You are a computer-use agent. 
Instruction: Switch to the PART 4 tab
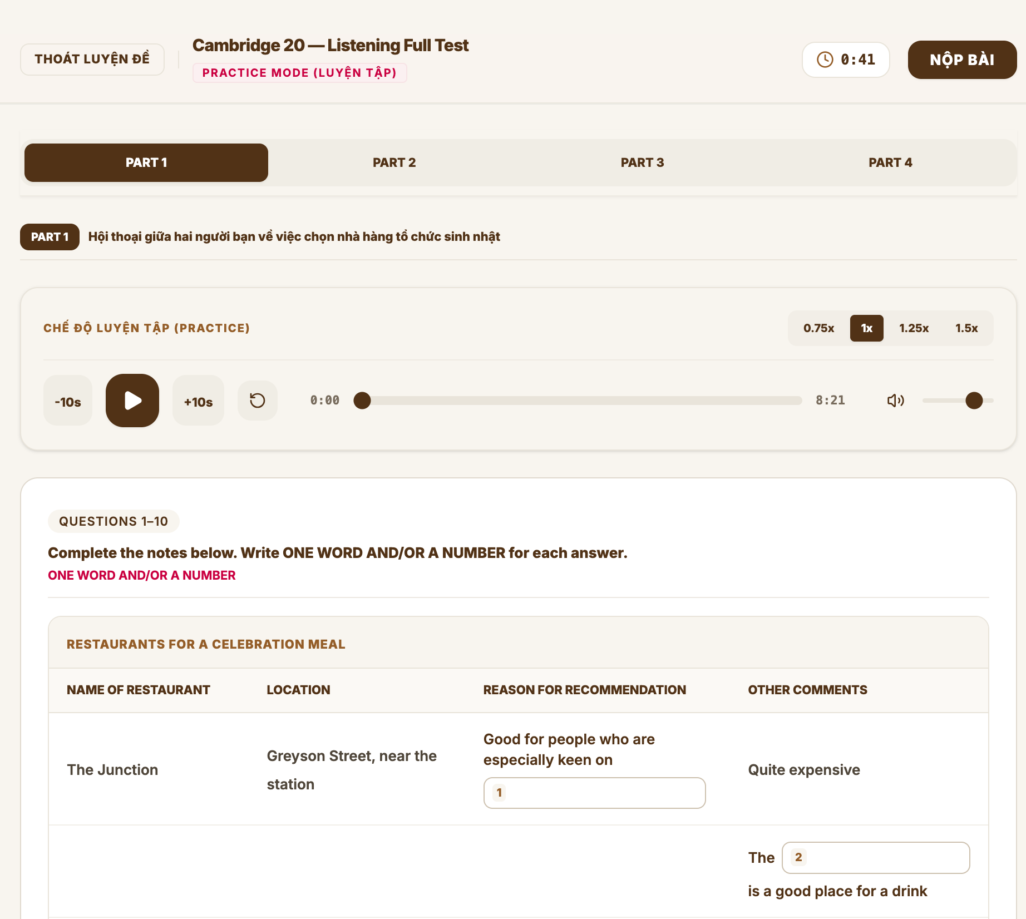click(890, 162)
